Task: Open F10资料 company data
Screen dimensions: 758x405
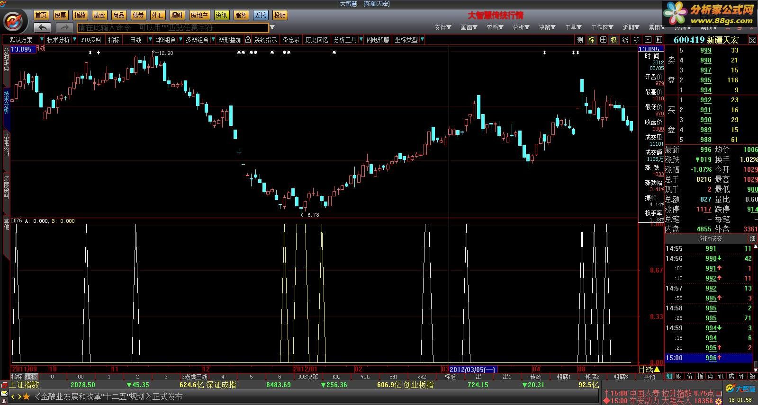Action: [x=91, y=40]
